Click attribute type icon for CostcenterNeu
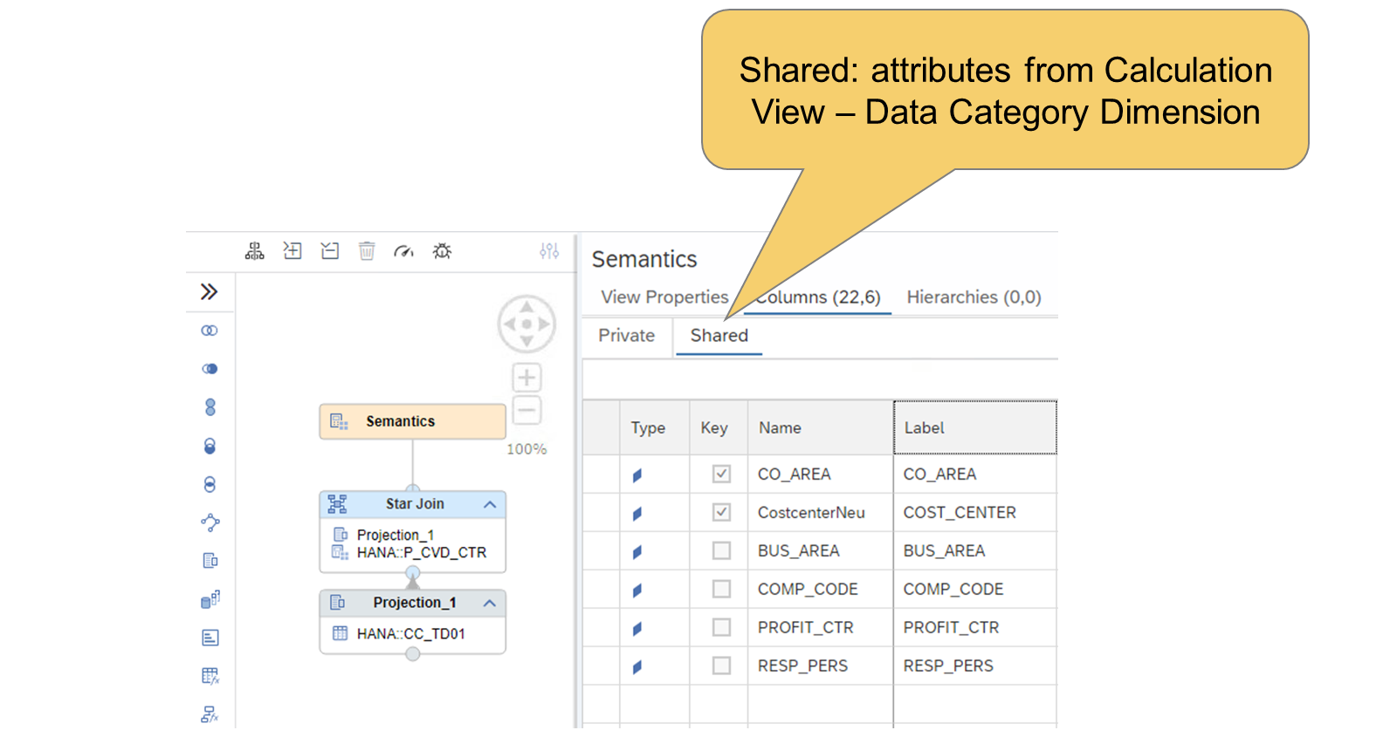1397x737 pixels. pos(637,514)
